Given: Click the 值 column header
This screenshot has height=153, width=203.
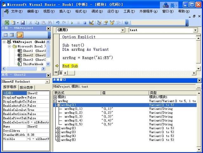Looking at the screenshot, I should pyautogui.click(x=125, y=93).
